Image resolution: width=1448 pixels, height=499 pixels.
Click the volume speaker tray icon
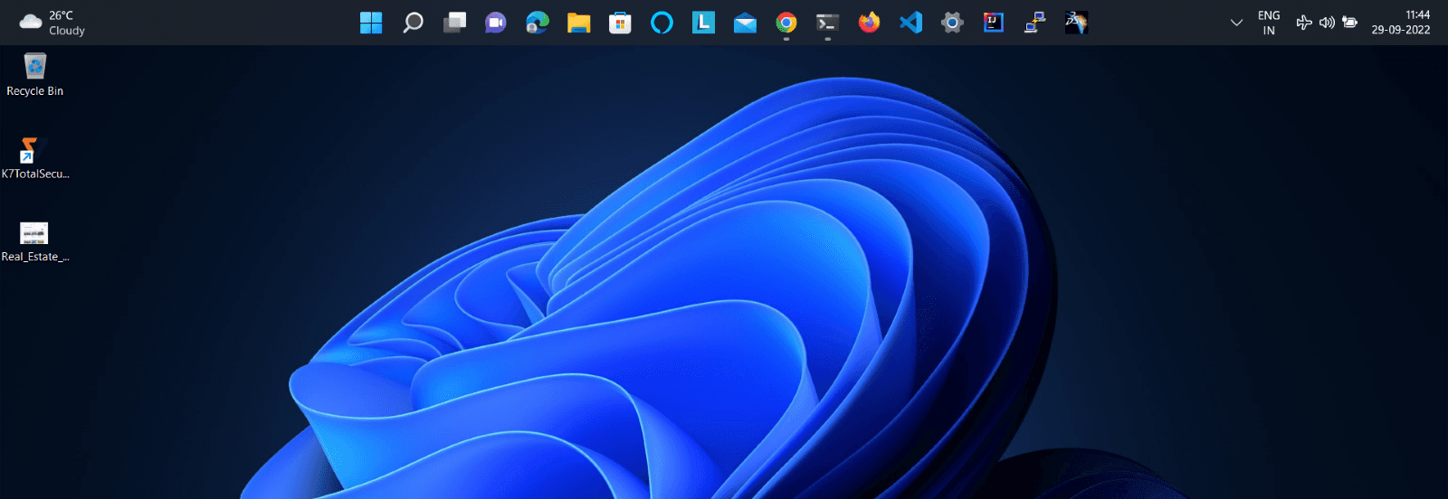(1327, 23)
